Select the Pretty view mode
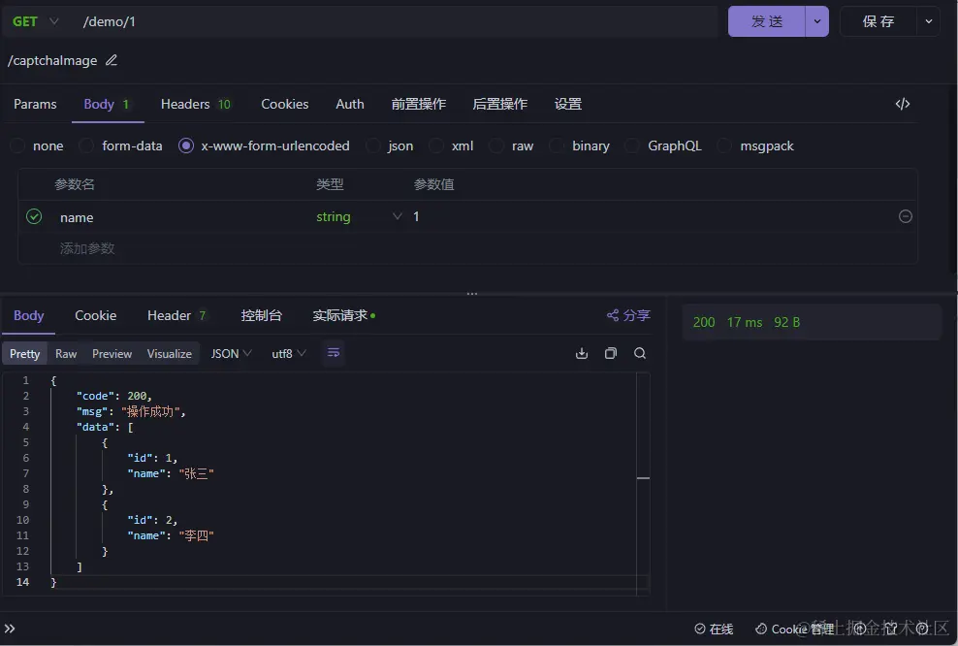The image size is (958, 646). click(x=24, y=353)
